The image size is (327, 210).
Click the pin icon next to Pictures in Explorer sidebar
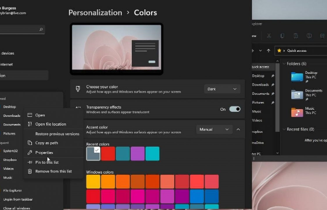[272, 103]
